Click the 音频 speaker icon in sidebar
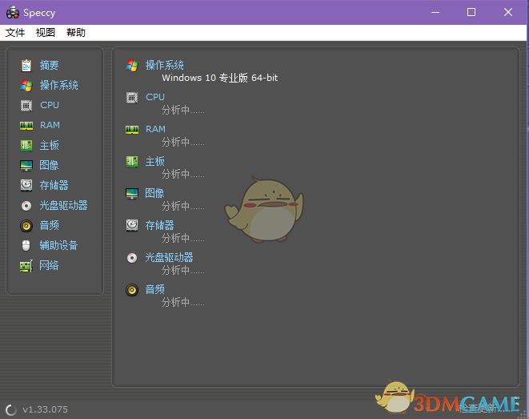The image size is (529, 419). coord(26,226)
